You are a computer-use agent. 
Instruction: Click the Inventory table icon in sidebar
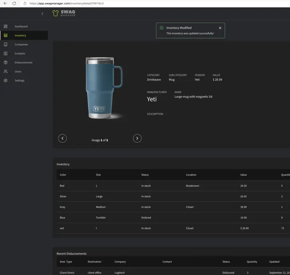[5, 35]
